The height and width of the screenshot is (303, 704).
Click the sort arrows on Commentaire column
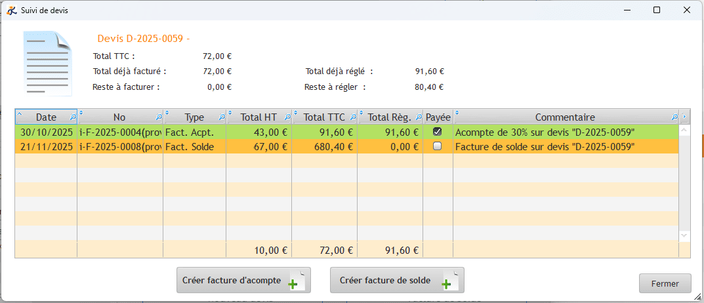point(457,113)
